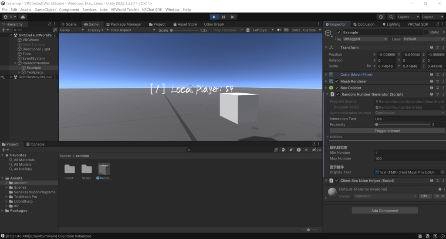
Task: Collapse the Transform component
Action: coord(326,47)
